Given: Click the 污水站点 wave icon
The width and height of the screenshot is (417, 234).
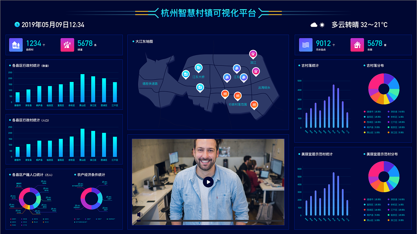Looking at the screenshot, I should click(306, 45).
